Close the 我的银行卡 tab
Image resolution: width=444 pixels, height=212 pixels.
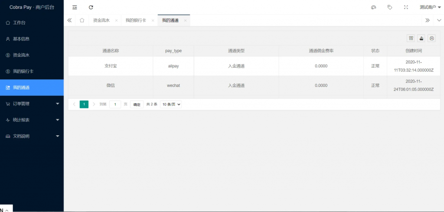click(153, 20)
